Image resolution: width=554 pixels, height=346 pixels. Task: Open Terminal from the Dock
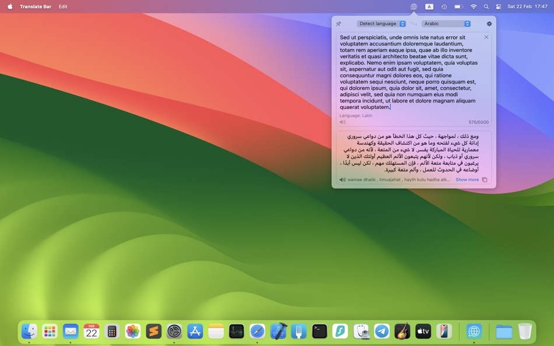(320, 331)
